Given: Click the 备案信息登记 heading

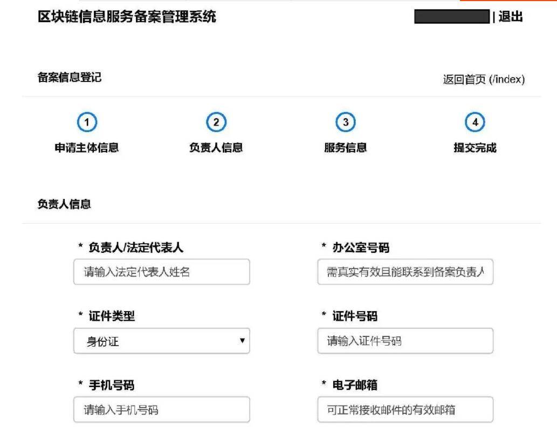Looking at the screenshot, I should [70, 78].
